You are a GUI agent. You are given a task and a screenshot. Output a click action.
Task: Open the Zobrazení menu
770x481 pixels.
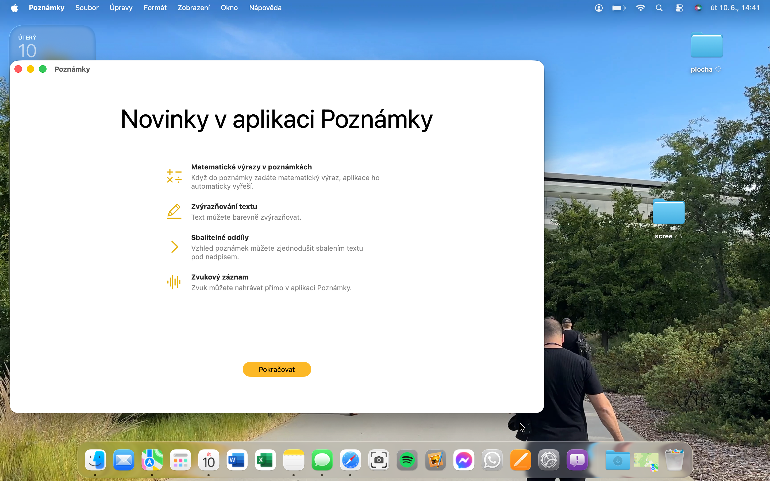194,8
